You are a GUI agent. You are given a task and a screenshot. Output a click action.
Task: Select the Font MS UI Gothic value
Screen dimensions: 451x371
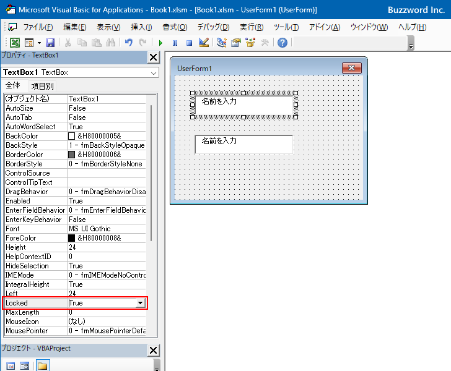tap(107, 229)
